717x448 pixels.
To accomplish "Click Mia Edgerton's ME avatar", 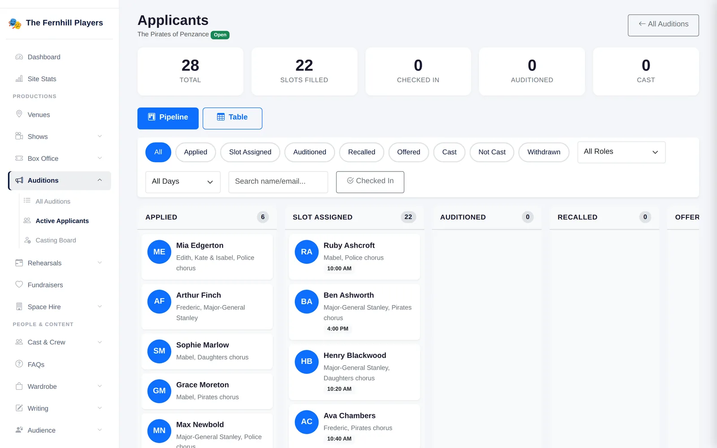I will (x=159, y=252).
